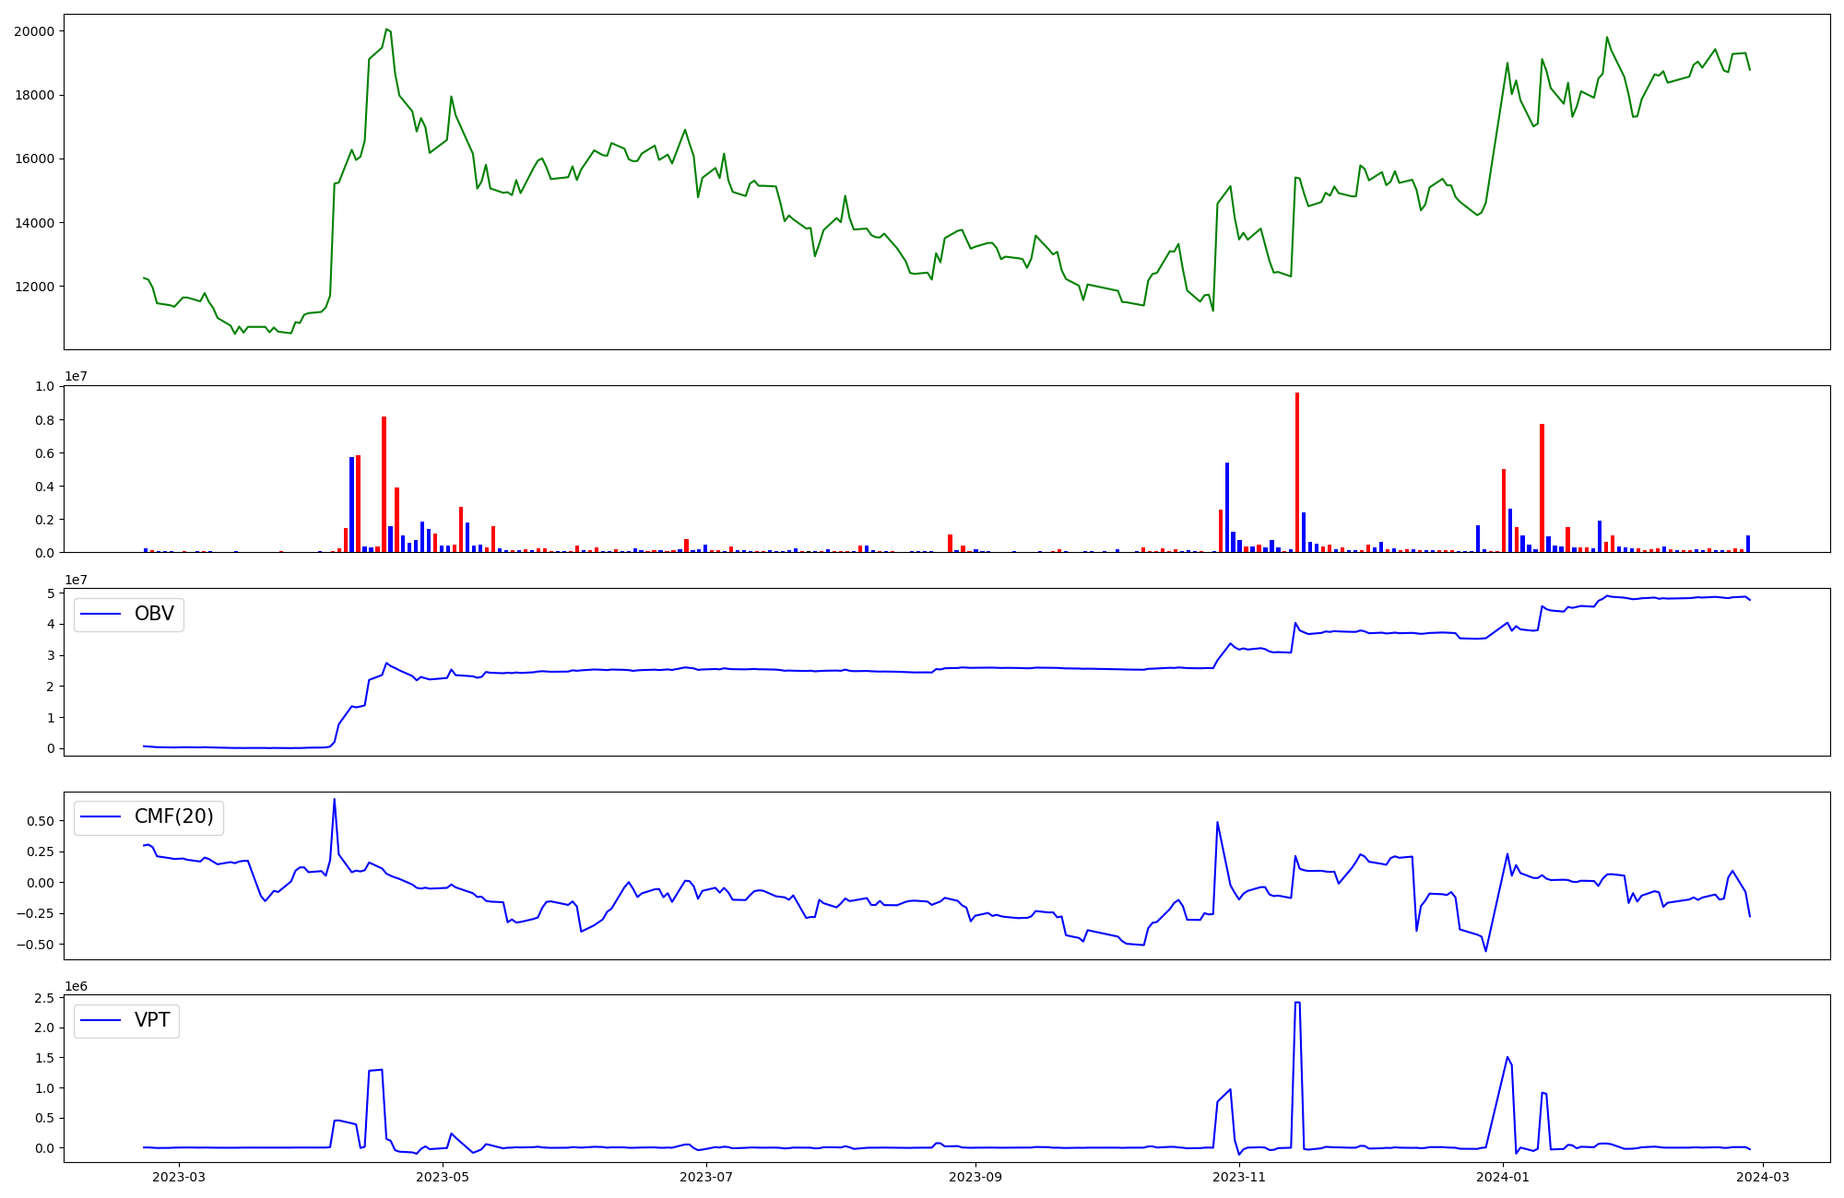Click the 2023-11 date axis label

coord(1239,1177)
